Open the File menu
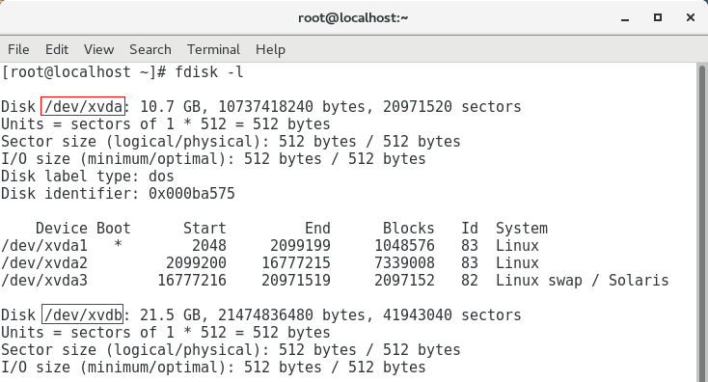708x382 pixels. (x=18, y=49)
